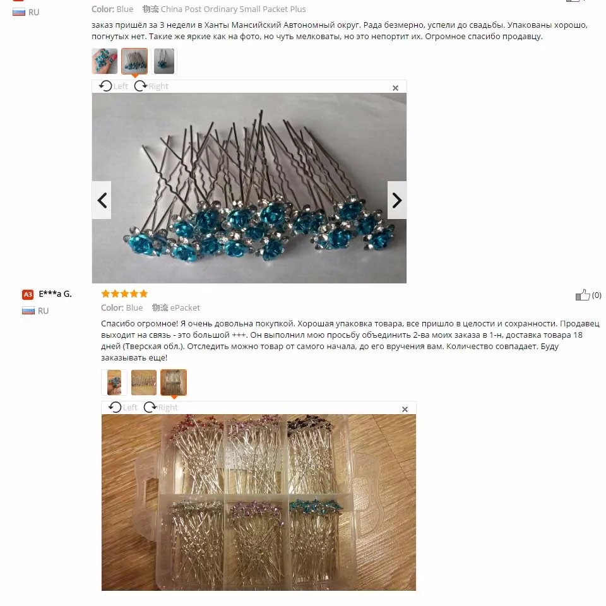
Task: Select the highlighted third thumbnail in E***a G.'s review
Action: point(174,383)
